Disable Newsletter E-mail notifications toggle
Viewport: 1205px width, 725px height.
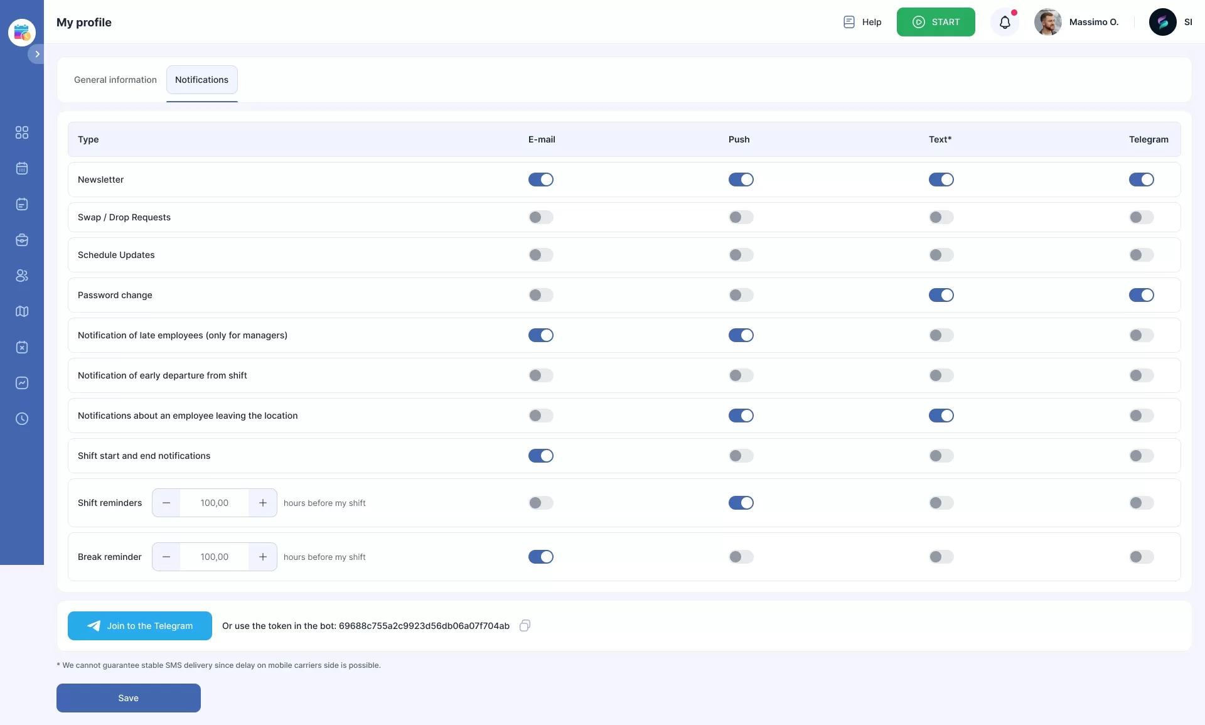[540, 180]
